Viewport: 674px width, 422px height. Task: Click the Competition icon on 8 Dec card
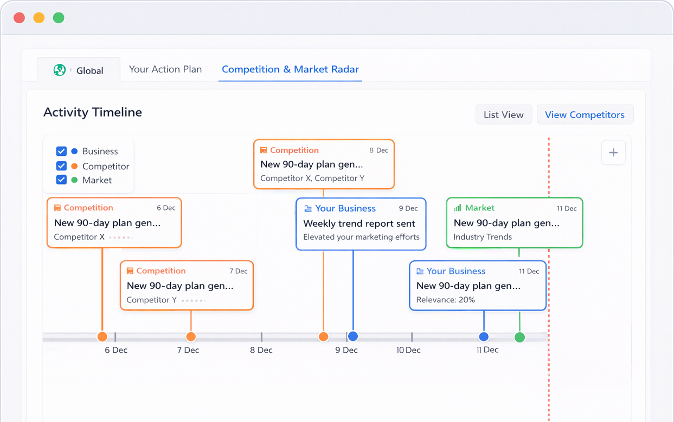264,150
